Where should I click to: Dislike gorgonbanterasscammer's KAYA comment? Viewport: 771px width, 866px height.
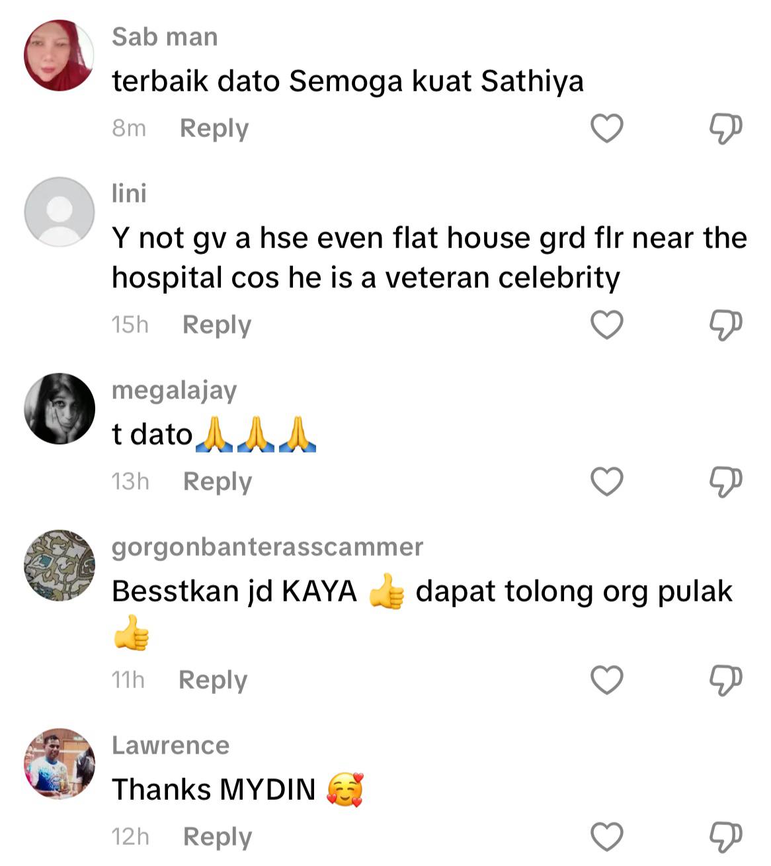(725, 680)
